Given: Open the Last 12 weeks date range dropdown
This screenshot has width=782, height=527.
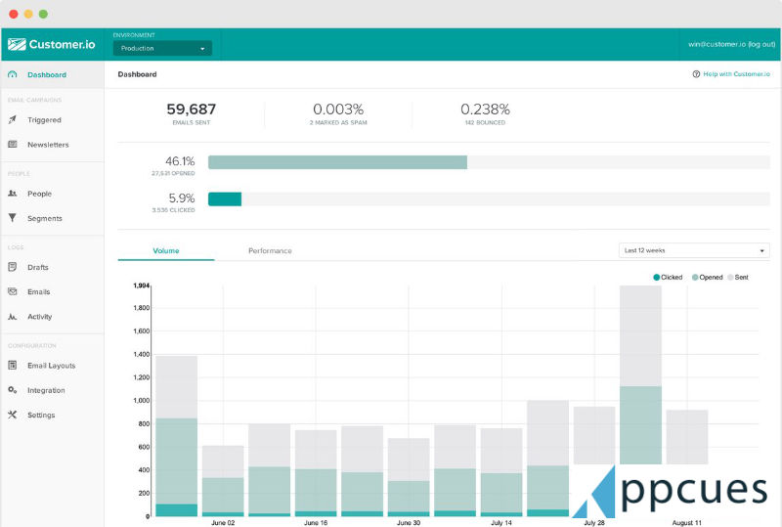Looking at the screenshot, I should 694,250.
